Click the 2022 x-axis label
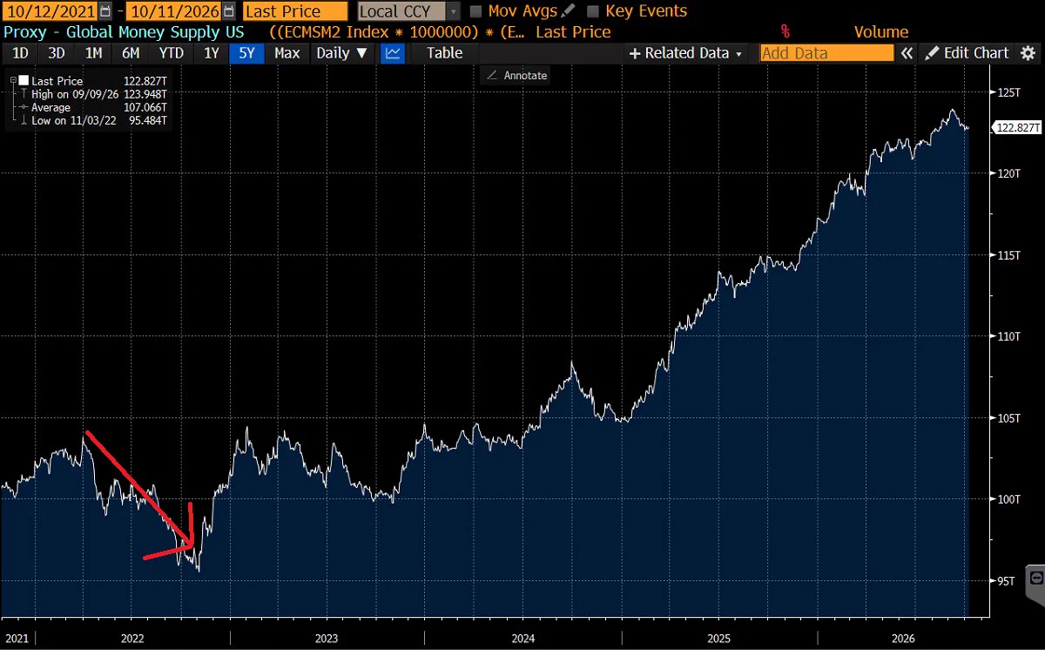Image resolution: width=1045 pixels, height=650 pixels. click(x=131, y=639)
